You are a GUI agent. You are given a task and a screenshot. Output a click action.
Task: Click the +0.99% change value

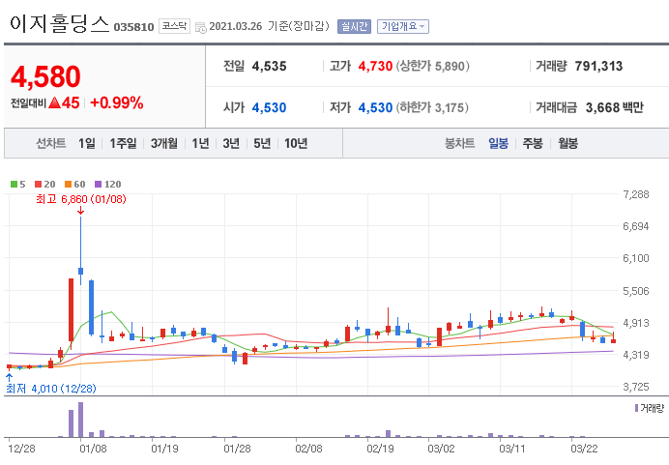pyautogui.click(x=116, y=102)
